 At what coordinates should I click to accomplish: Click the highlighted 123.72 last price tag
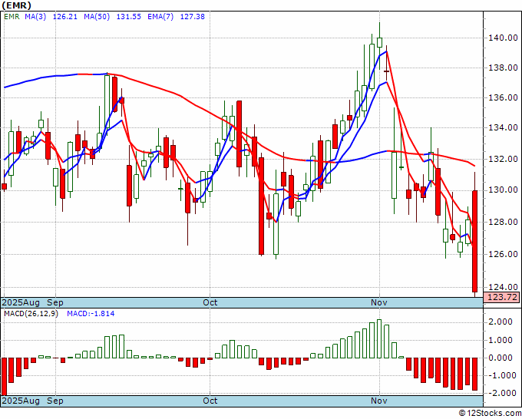(x=504, y=297)
